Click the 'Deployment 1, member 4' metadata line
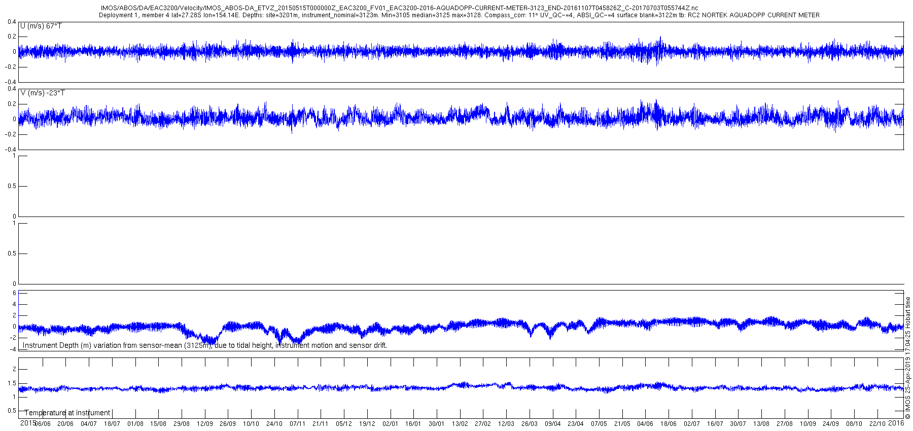 click(x=459, y=15)
